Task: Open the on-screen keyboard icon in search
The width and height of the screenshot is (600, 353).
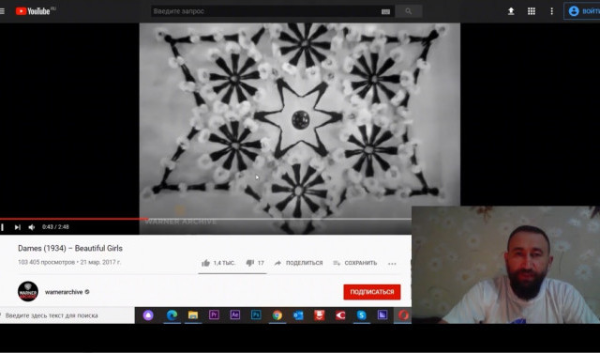Action: tap(385, 12)
